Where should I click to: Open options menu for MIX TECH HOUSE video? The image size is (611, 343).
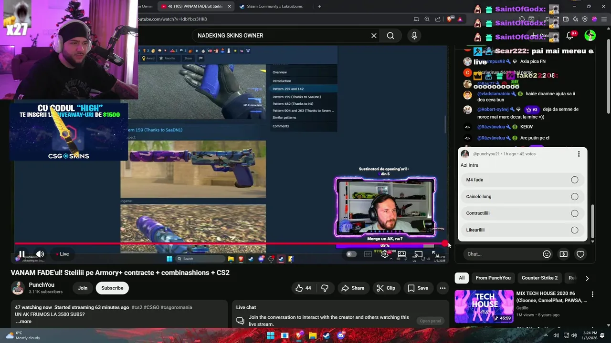pyautogui.click(x=592, y=294)
